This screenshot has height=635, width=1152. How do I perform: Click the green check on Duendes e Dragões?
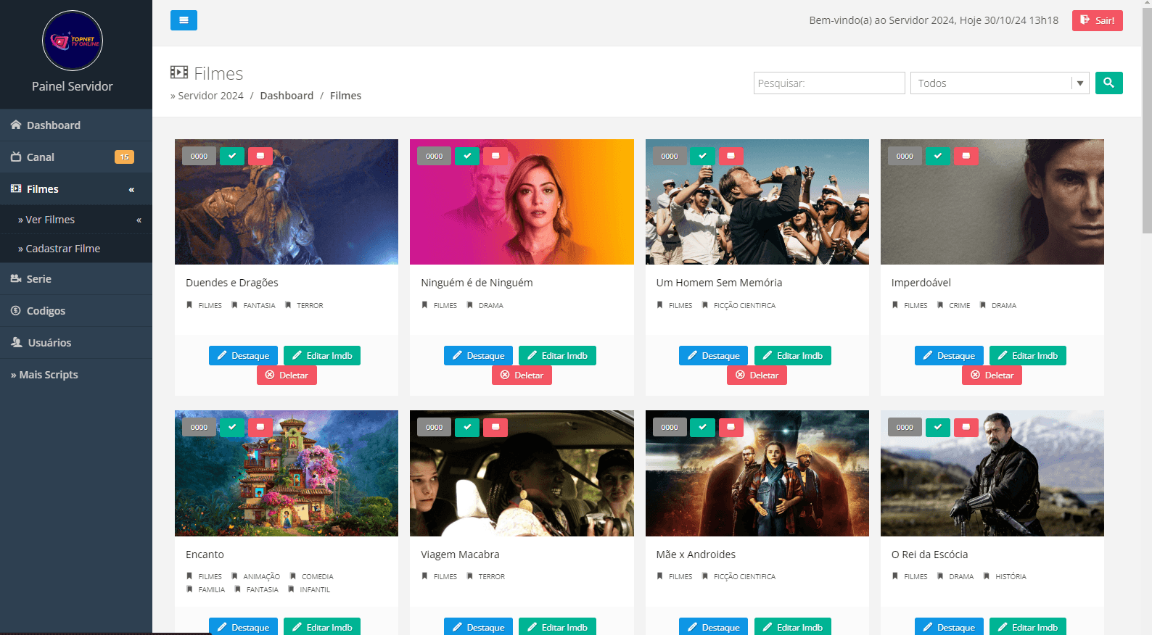(x=232, y=156)
